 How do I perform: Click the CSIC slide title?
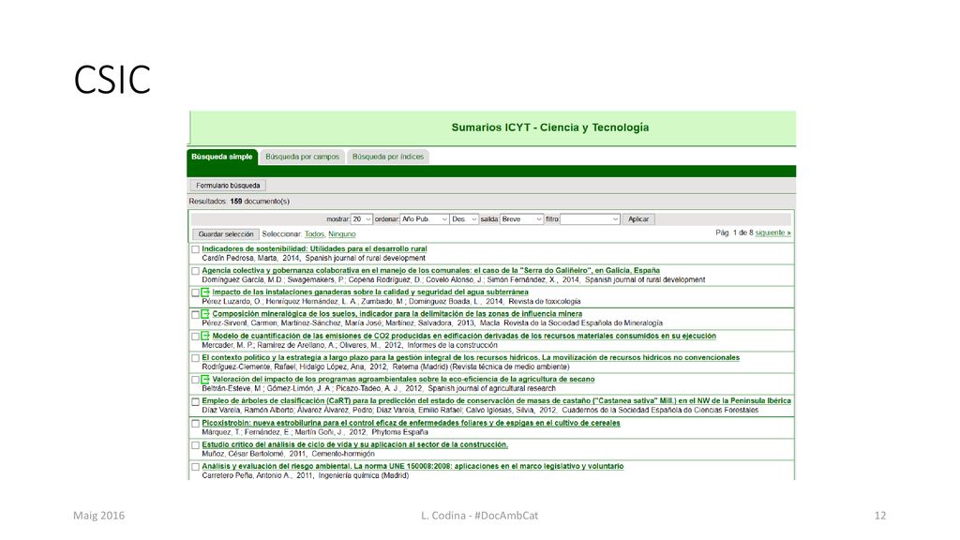click(x=112, y=80)
